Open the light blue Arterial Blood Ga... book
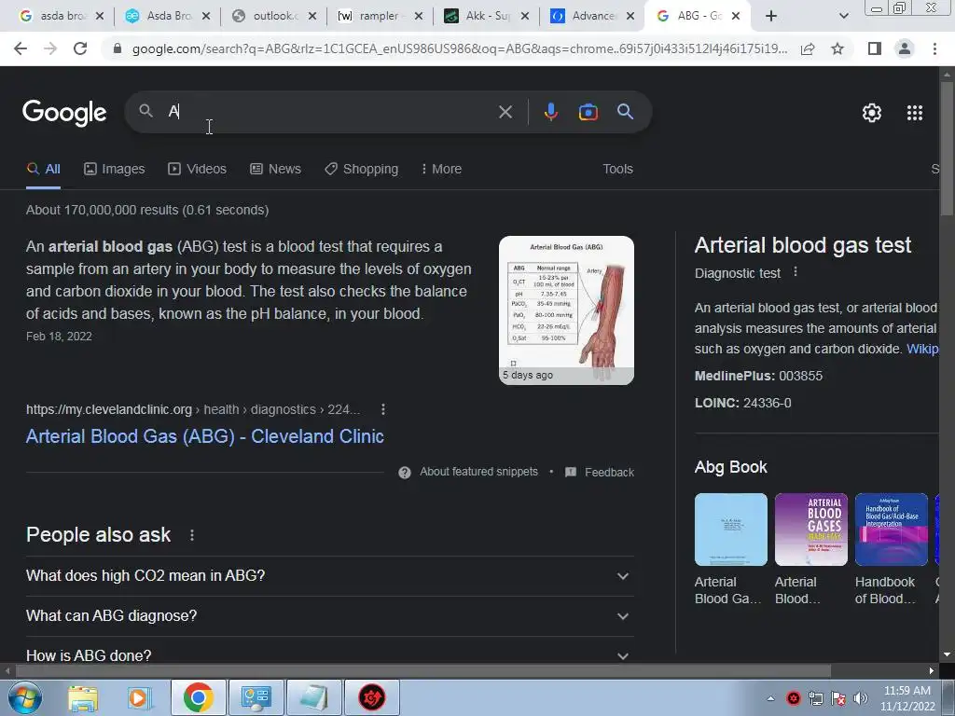This screenshot has width=955, height=716. pos(731,530)
